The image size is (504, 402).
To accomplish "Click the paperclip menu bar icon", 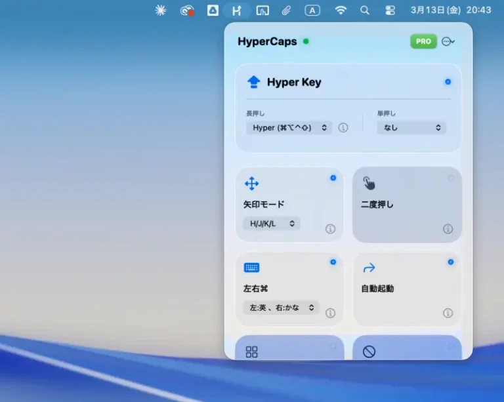I will [x=286, y=10].
